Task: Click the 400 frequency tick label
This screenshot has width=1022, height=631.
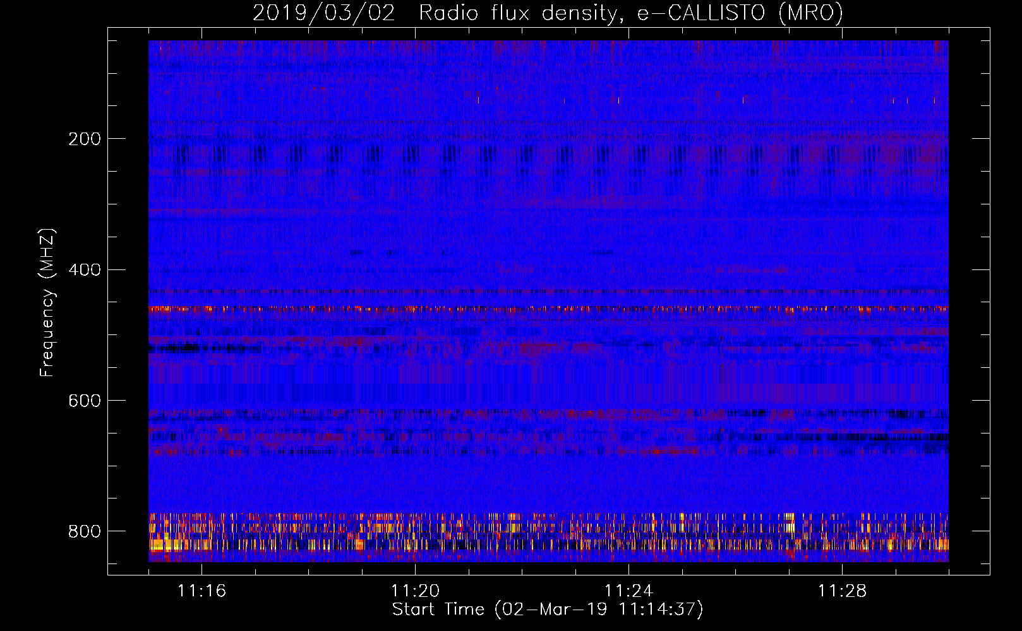Action: [85, 270]
